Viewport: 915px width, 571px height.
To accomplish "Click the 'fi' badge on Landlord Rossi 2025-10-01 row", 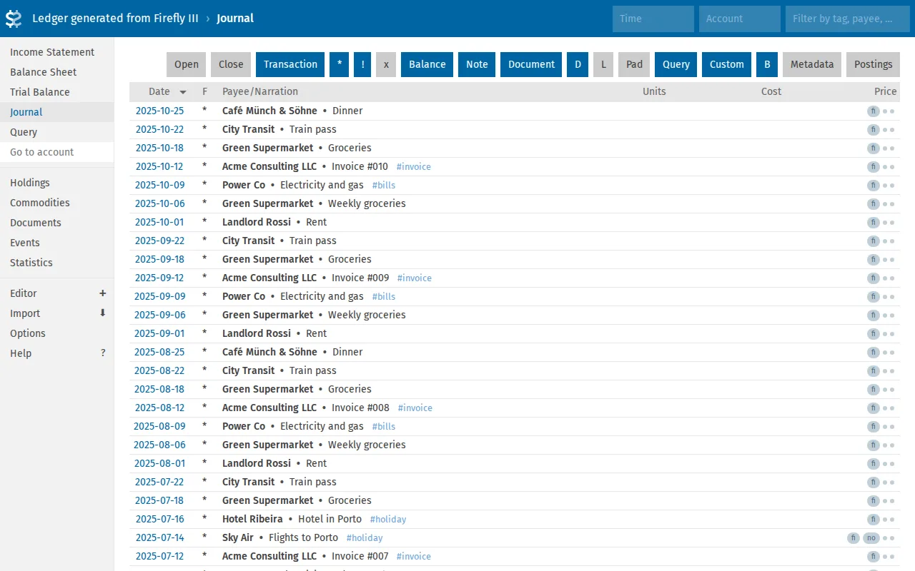I will tap(873, 223).
